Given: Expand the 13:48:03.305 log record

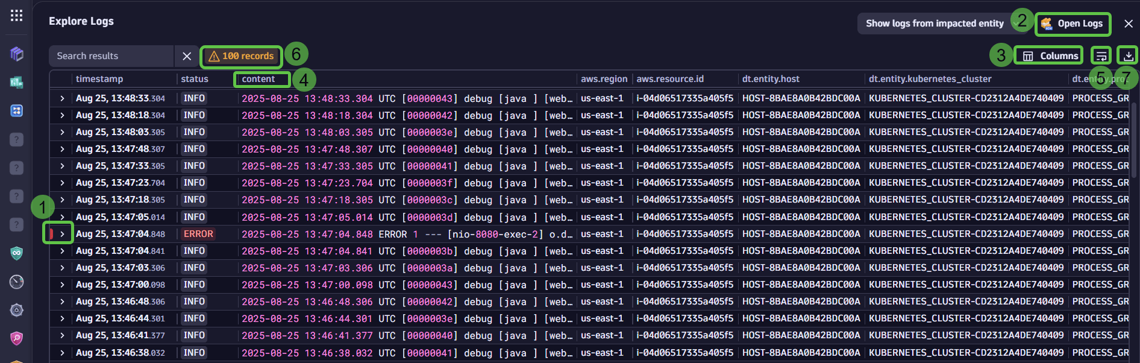Looking at the screenshot, I should click(62, 132).
